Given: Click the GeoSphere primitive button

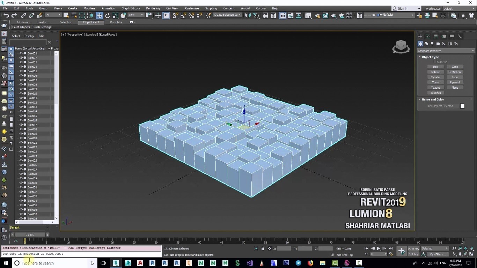Looking at the screenshot, I should coord(455,72).
